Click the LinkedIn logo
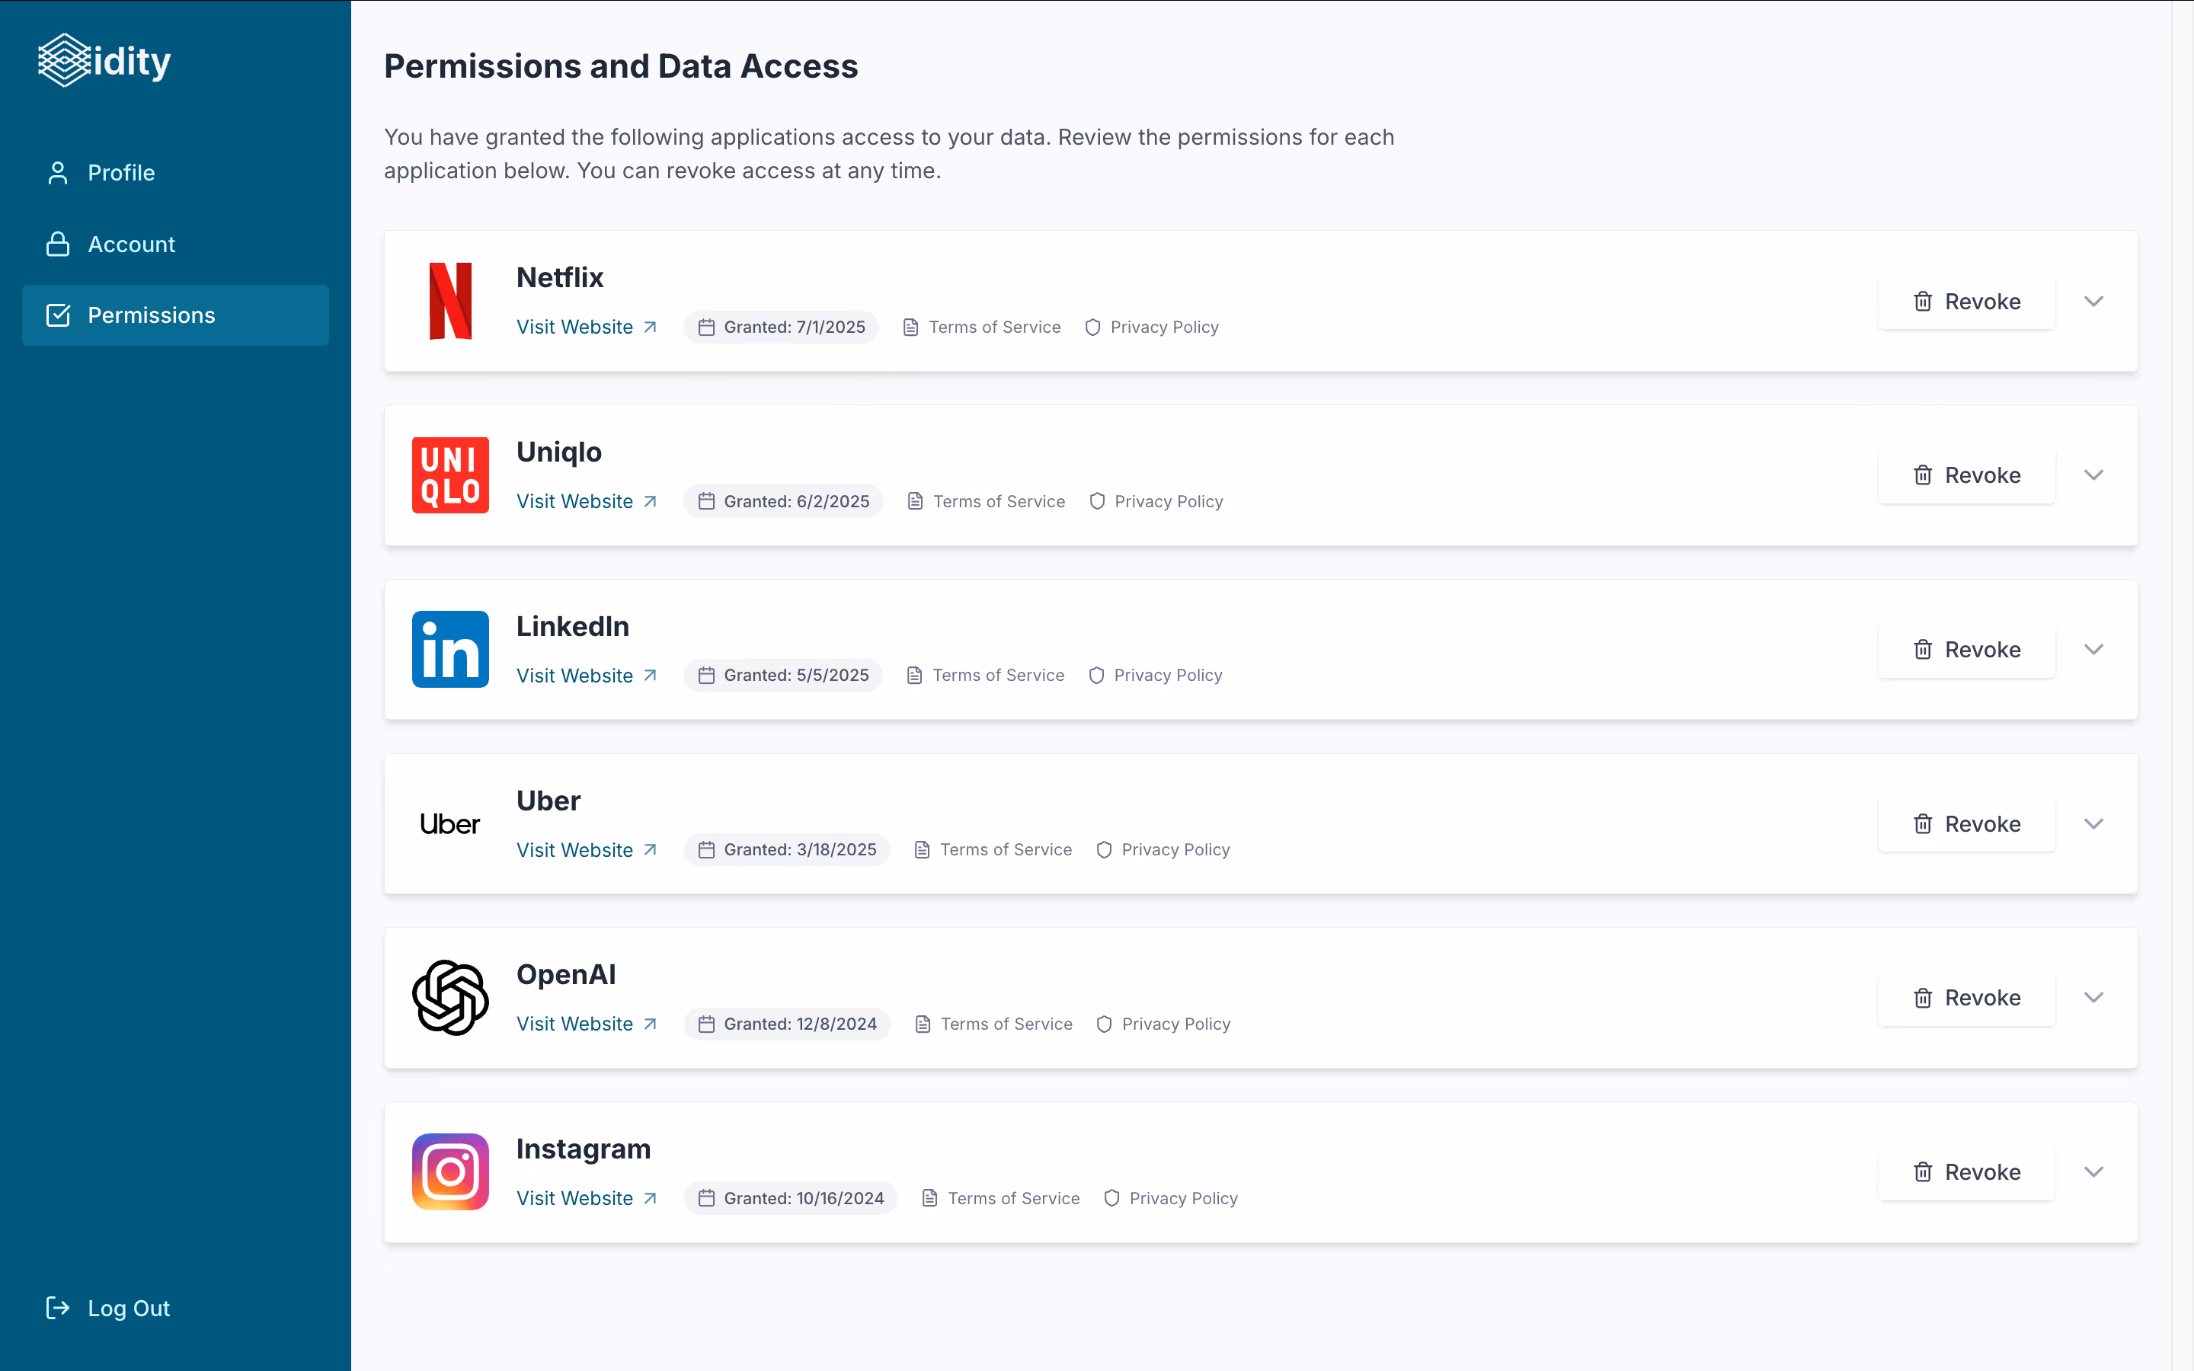Screen dimensions: 2194x1371 (x=450, y=649)
